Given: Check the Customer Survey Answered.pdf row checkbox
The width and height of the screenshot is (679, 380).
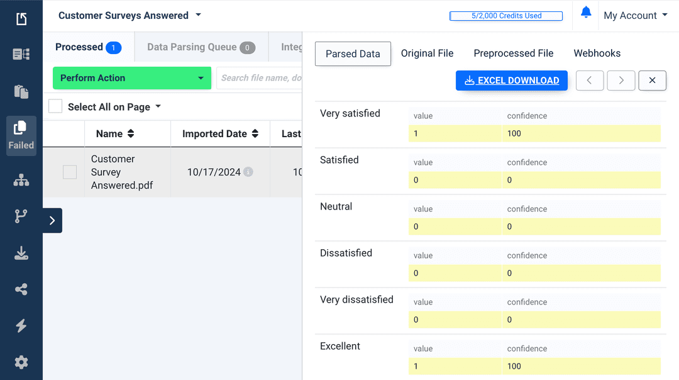Looking at the screenshot, I should point(70,172).
